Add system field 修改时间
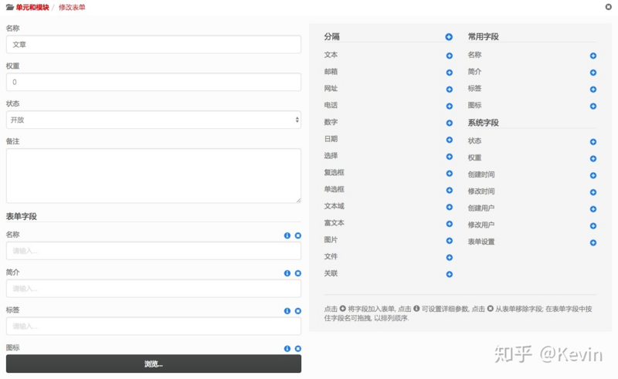Viewport: 618px width, 379px height. 593,192
